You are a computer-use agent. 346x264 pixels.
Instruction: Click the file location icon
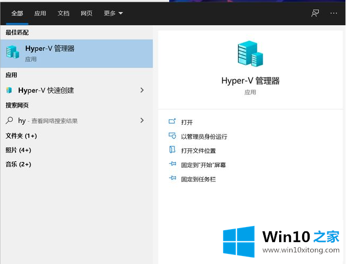coord(172,149)
